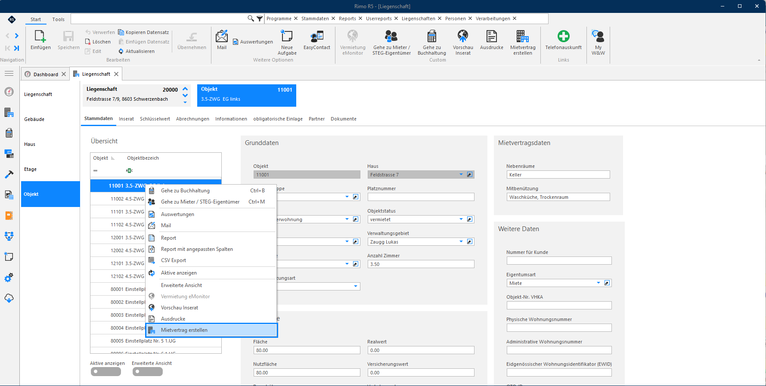Open Gehe zu Mieter / STEG-Eigentümer ribbon button
Screen dimensions: 766x386
391,43
